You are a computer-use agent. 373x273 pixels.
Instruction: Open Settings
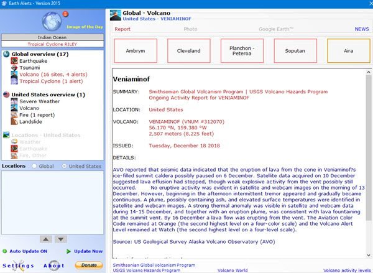pos(18,266)
